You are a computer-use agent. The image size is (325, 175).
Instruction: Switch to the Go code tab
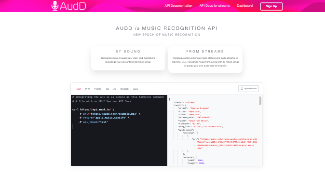pyautogui.click(x=108, y=89)
